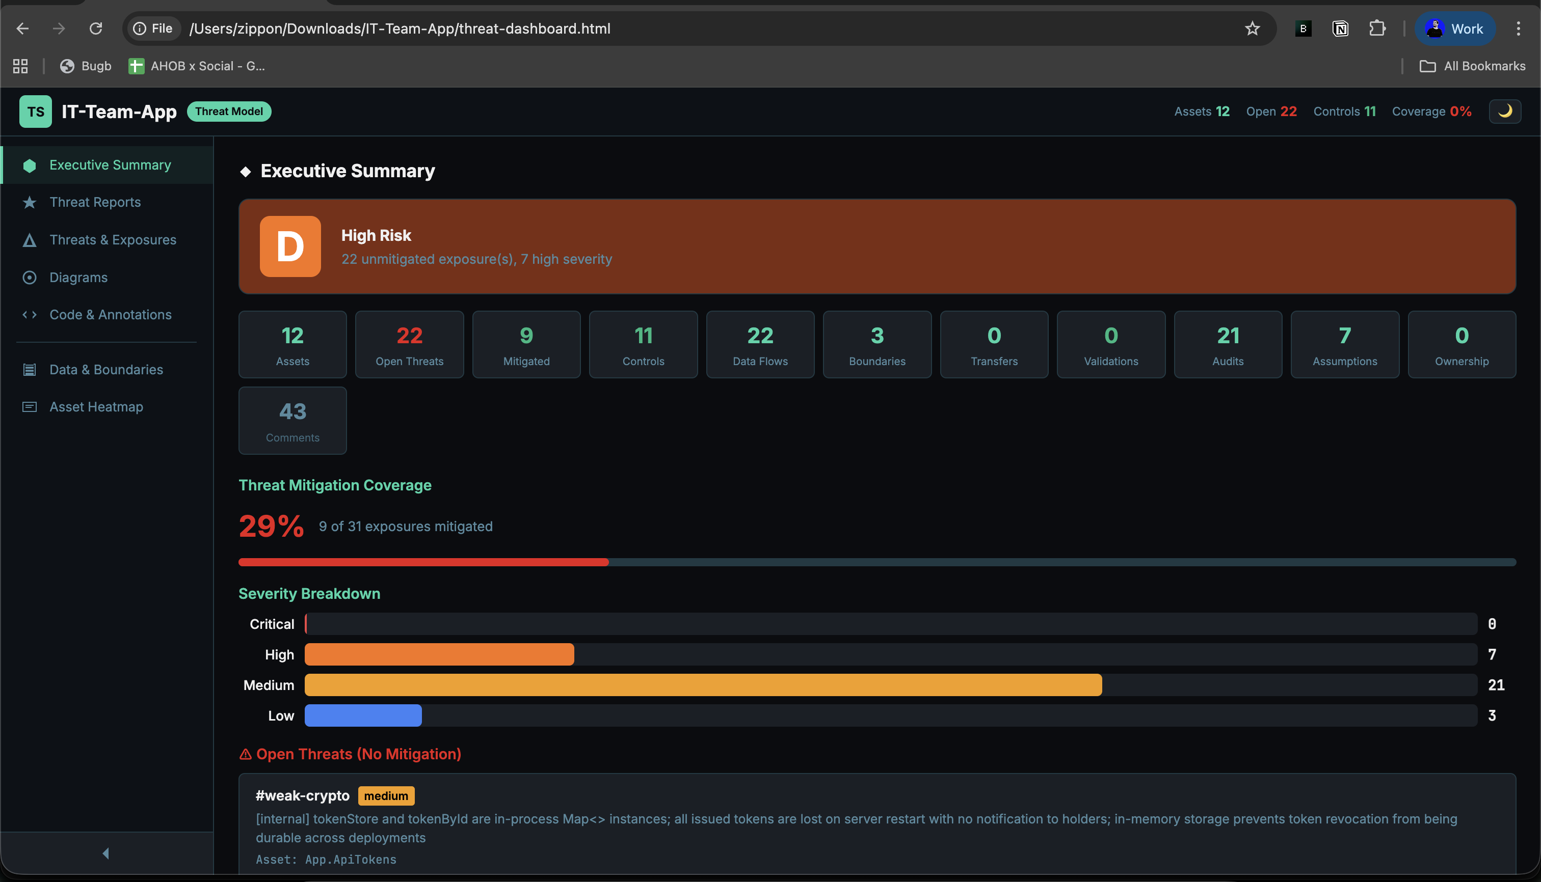The image size is (1541, 882).
Task: Click the Open 22 header stat
Action: coord(1271,111)
